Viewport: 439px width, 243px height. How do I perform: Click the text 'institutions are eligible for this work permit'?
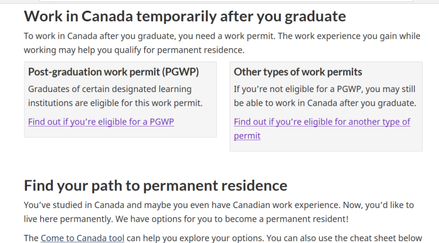pos(114,103)
